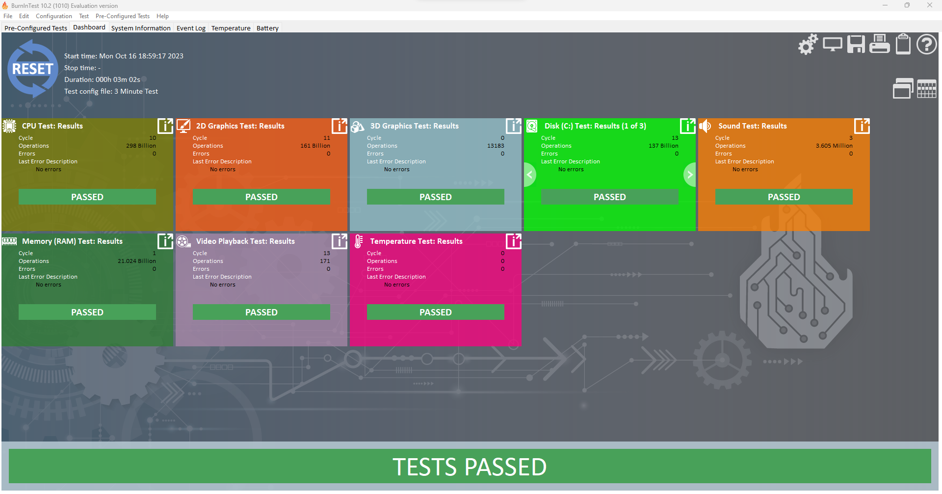This screenshot has width=942, height=494.
Task: Click PASSED bar on Sound Test card
Action: tap(784, 197)
